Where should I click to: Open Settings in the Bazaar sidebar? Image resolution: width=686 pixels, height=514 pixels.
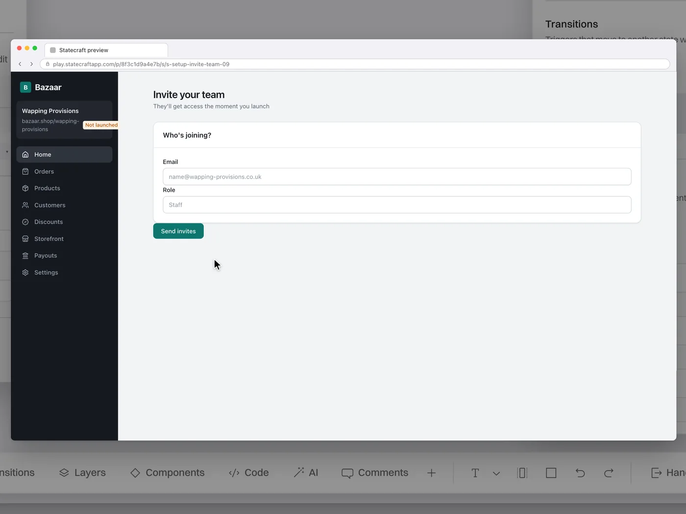coord(64,273)
